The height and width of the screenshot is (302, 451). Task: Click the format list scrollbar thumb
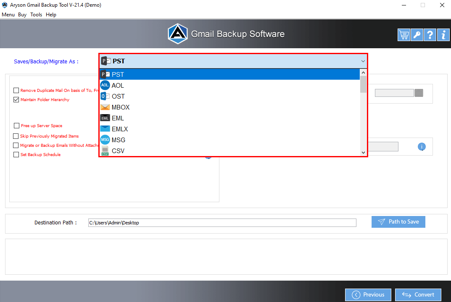tap(363, 84)
